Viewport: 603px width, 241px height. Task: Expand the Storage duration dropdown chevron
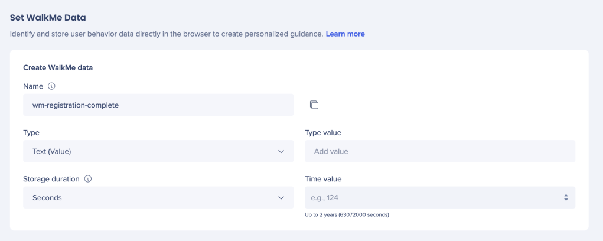pyautogui.click(x=281, y=198)
